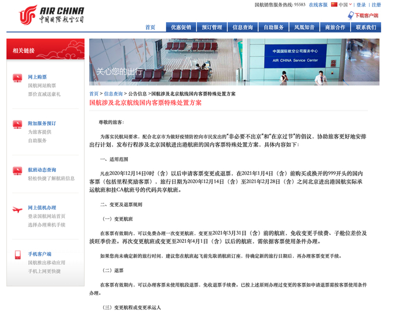Click the 一、适用范围 section heading
408x314 pixels.
[x=114, y=159]
